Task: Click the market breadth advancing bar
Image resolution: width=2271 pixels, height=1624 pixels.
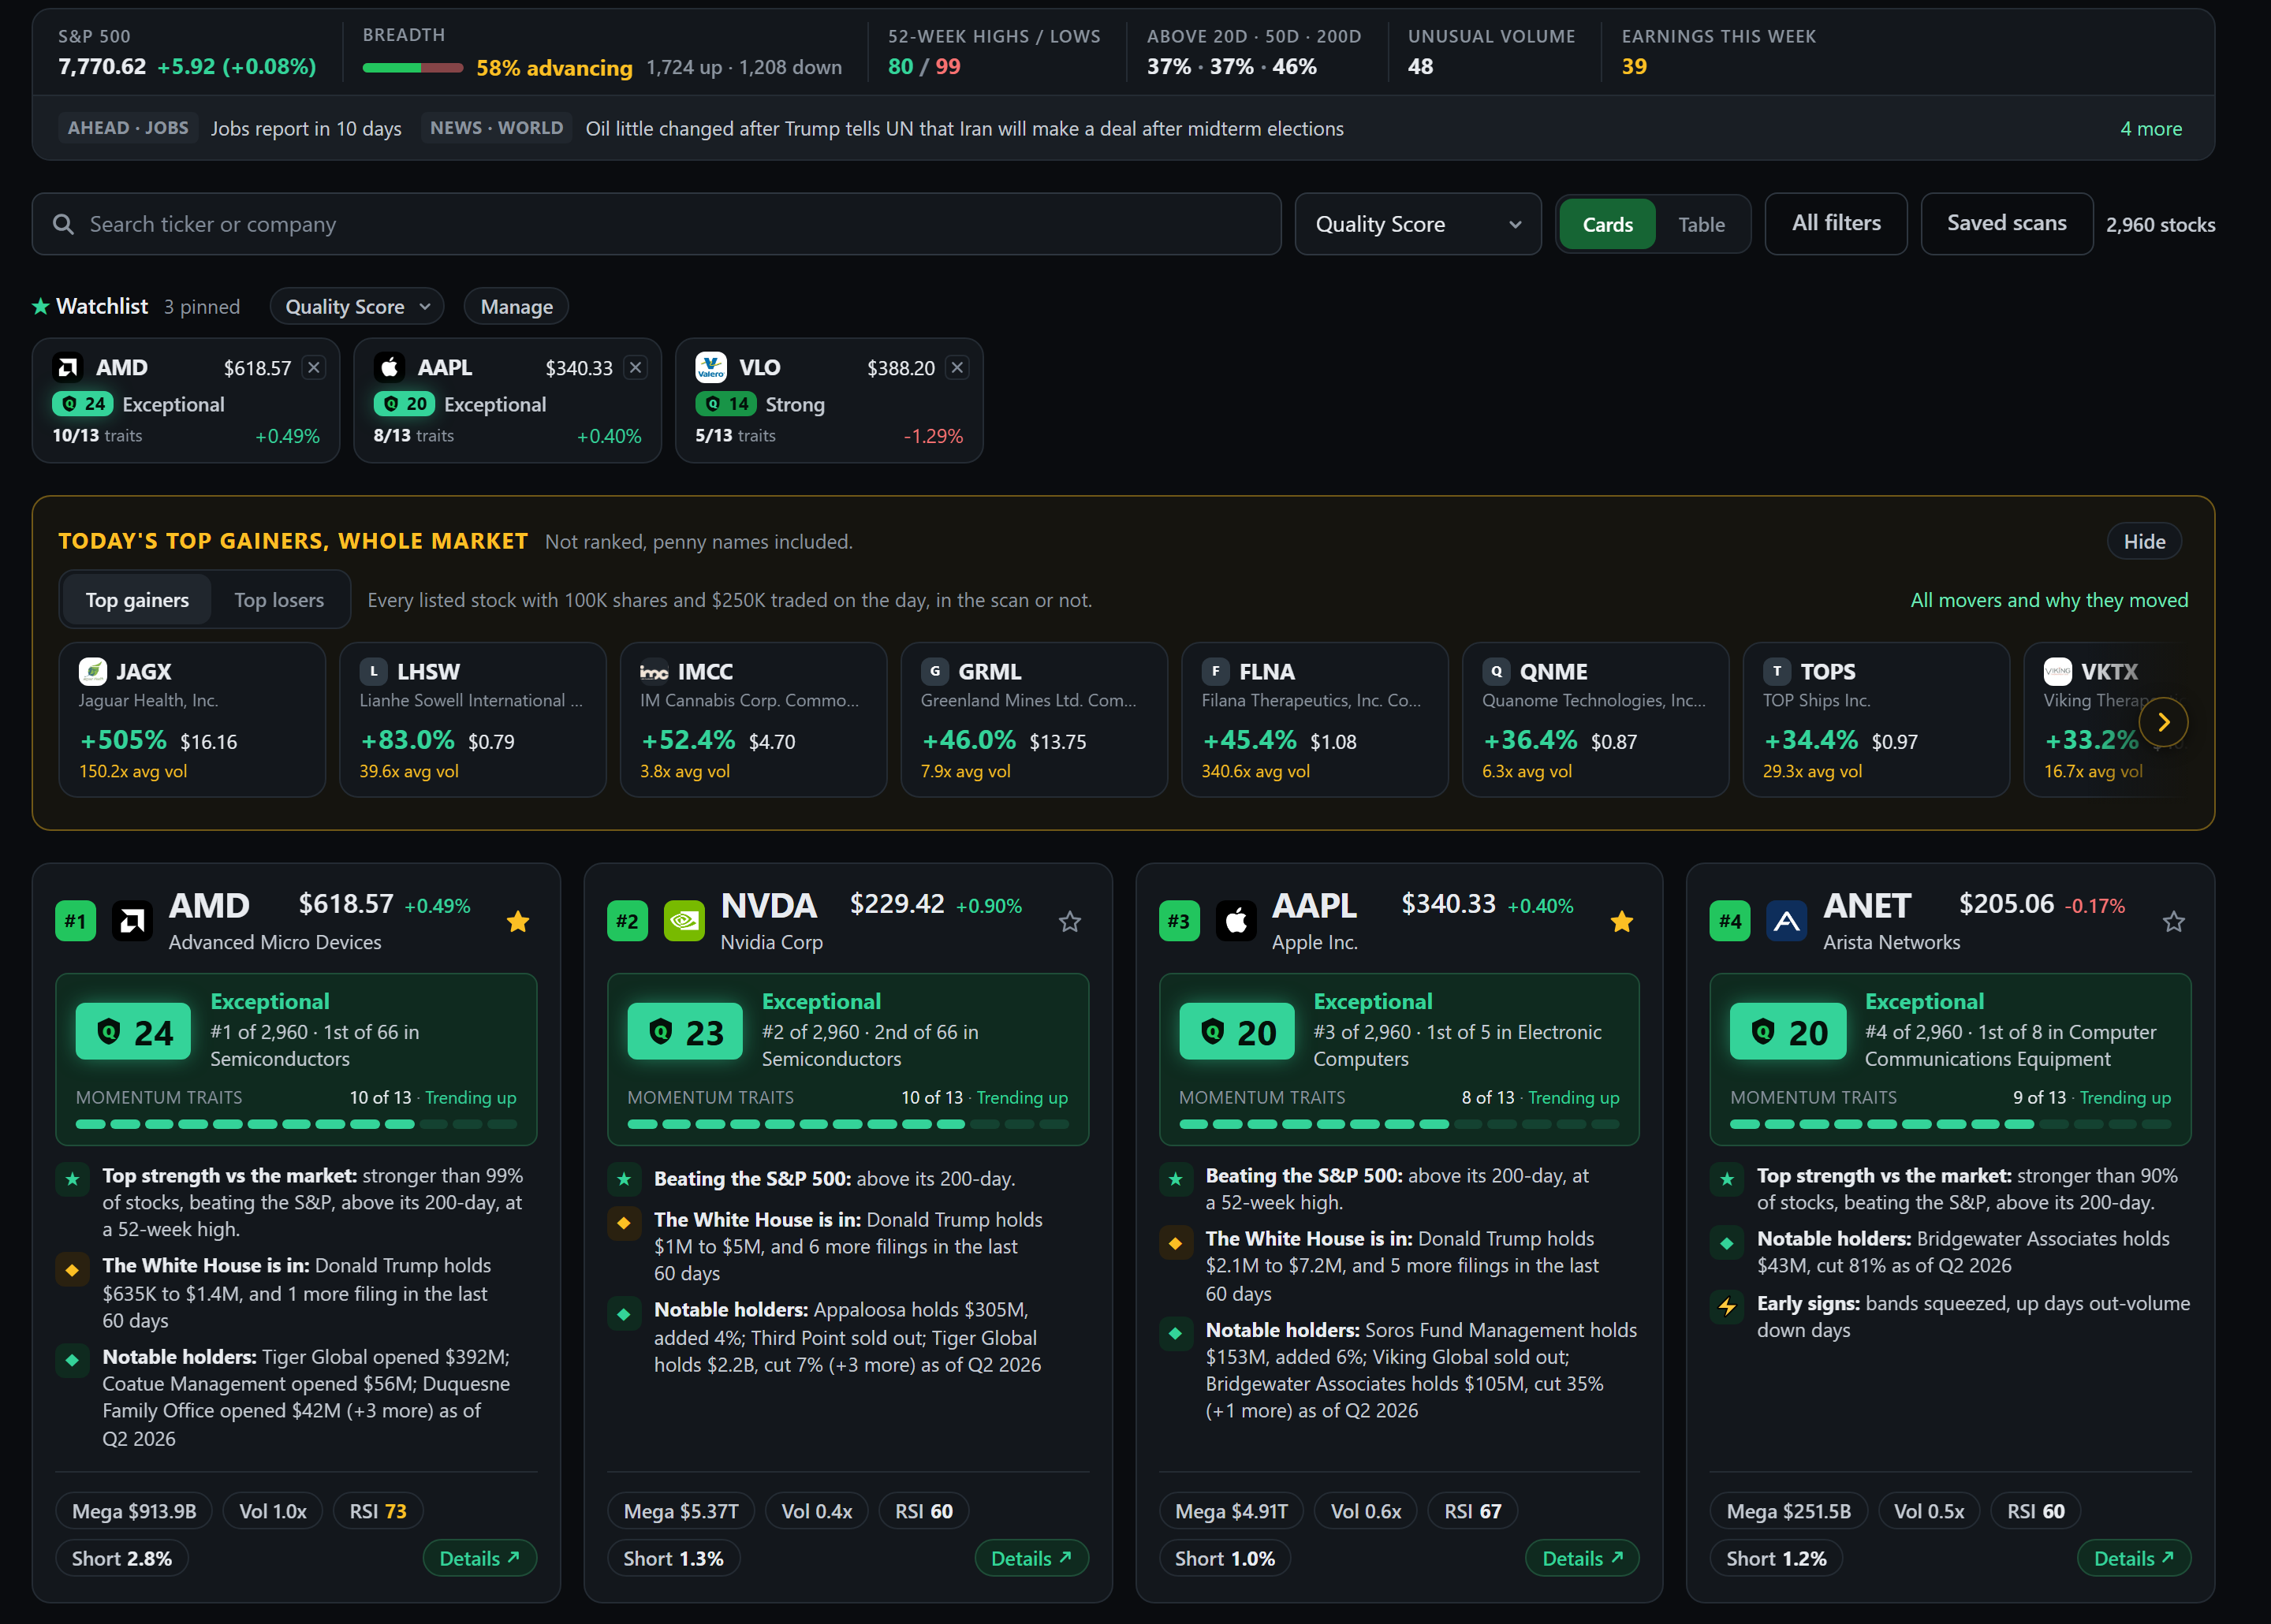Action: coord(412,68)
